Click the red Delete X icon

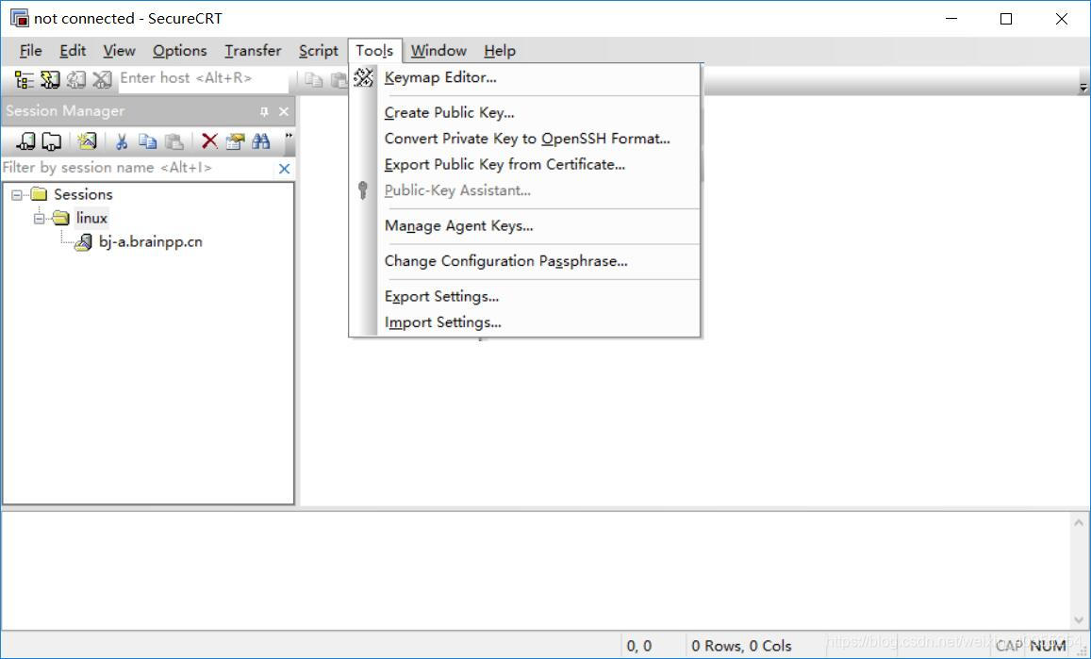point(209,141)
